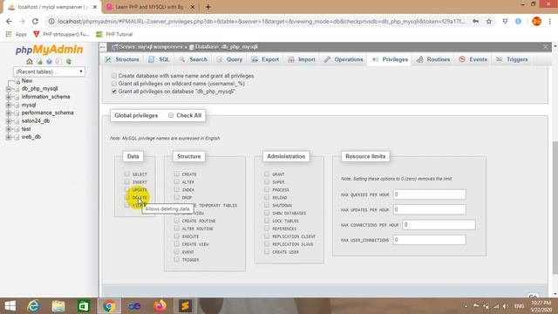558x314 pixels.
Task: Check the GRANT administration privilege
Action: tap(267, 174)
